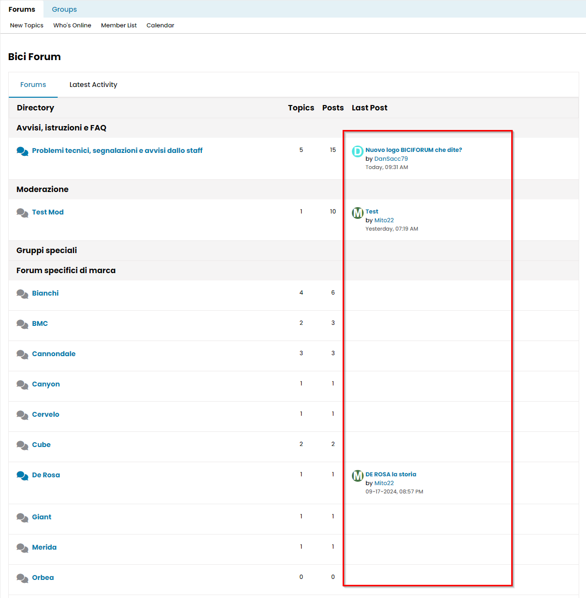Screen dimensions: 586x598
Task: Open Mito22 profile under Test post
Action: tap(384, 220)
